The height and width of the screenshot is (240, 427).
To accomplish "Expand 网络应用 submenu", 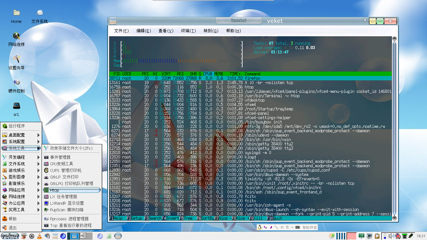I will [21, 190].
